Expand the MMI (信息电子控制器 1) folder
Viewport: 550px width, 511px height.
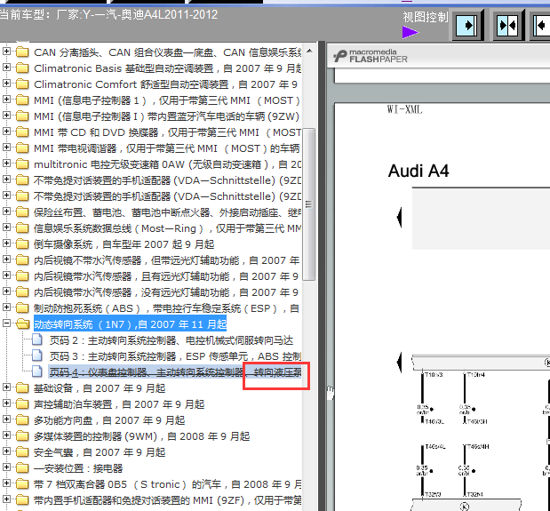click(x=6, y=100)
